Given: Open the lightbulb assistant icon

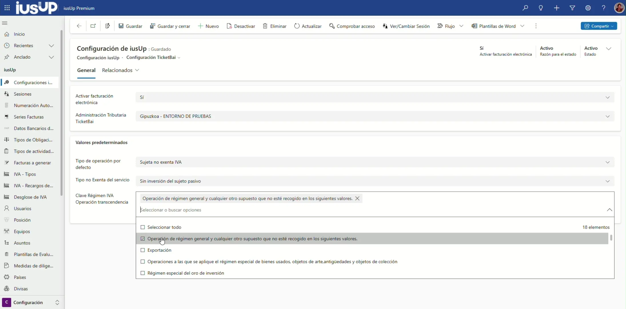Looking at the screenshot, I should tap(541, 8).
